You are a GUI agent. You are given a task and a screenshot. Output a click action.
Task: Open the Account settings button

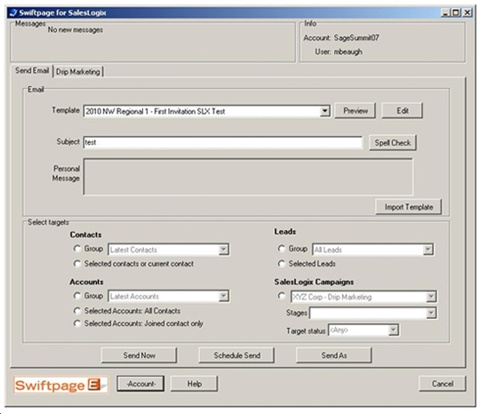140,384
